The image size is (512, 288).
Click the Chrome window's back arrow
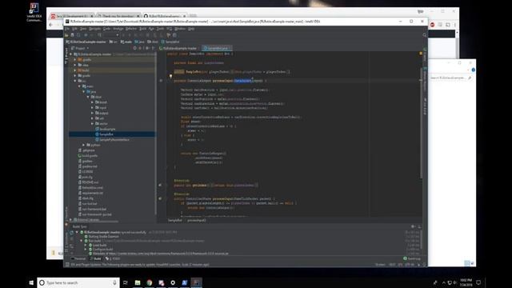[51, 25]
